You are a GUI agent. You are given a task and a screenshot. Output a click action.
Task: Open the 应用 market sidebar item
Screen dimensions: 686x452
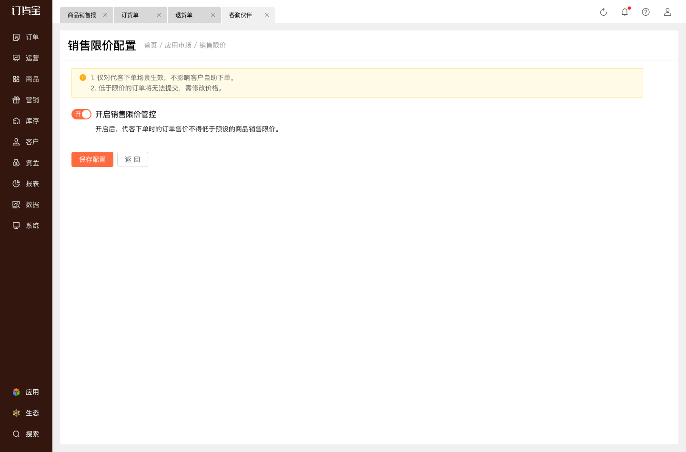(26, 392)
